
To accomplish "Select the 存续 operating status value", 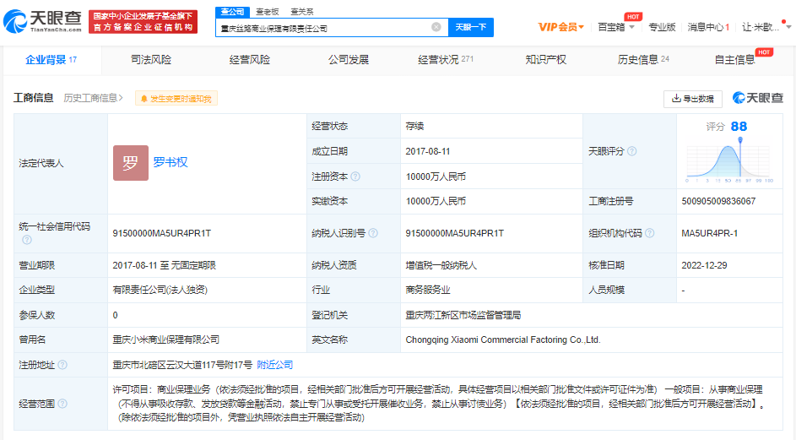I will (x=414, y=126).
